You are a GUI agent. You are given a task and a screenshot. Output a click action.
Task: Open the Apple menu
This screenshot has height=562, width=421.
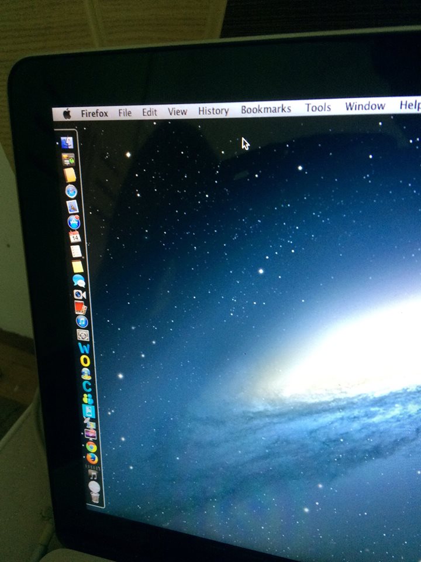click(67, 114)
